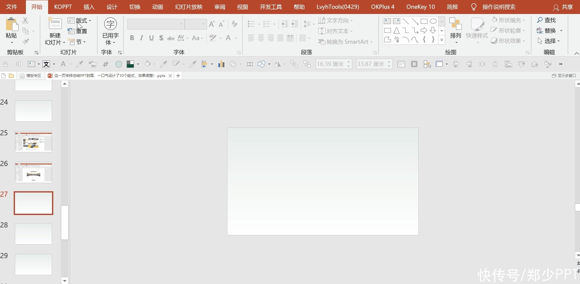Toggle text Shadow (S) formatting
Screen dimensions: 580x284
(x=161, y=38)
